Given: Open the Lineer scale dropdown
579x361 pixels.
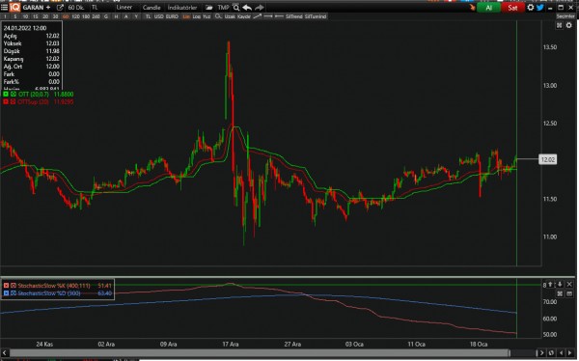Looking at the screenshot, I should [x=124, y=8].
